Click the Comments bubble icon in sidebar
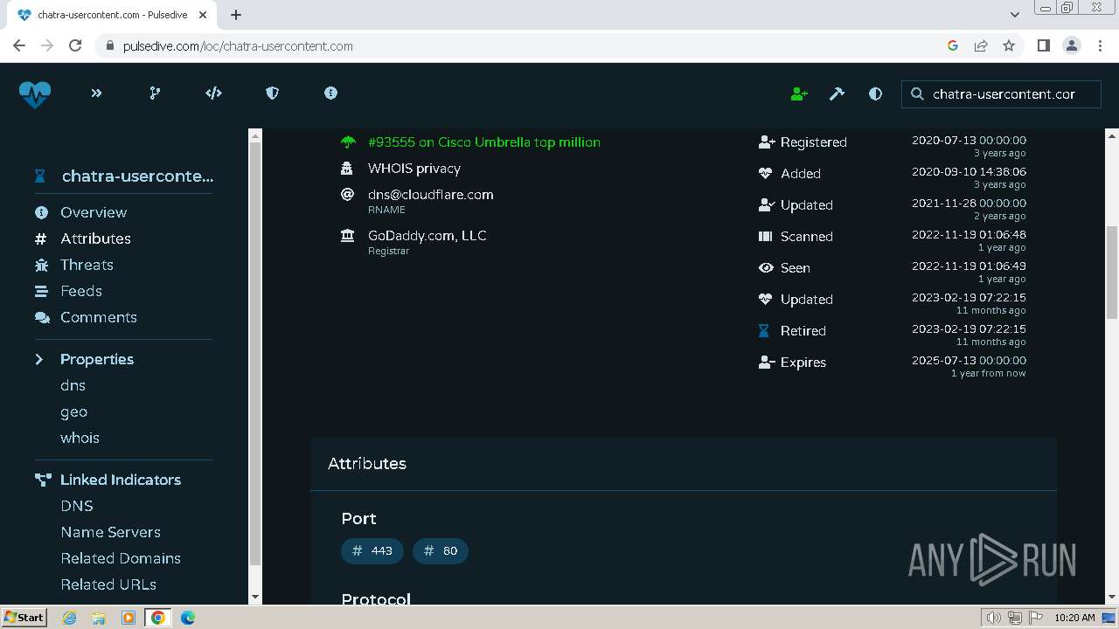The width and height of the screenshot is (1119, 629). 41,317
